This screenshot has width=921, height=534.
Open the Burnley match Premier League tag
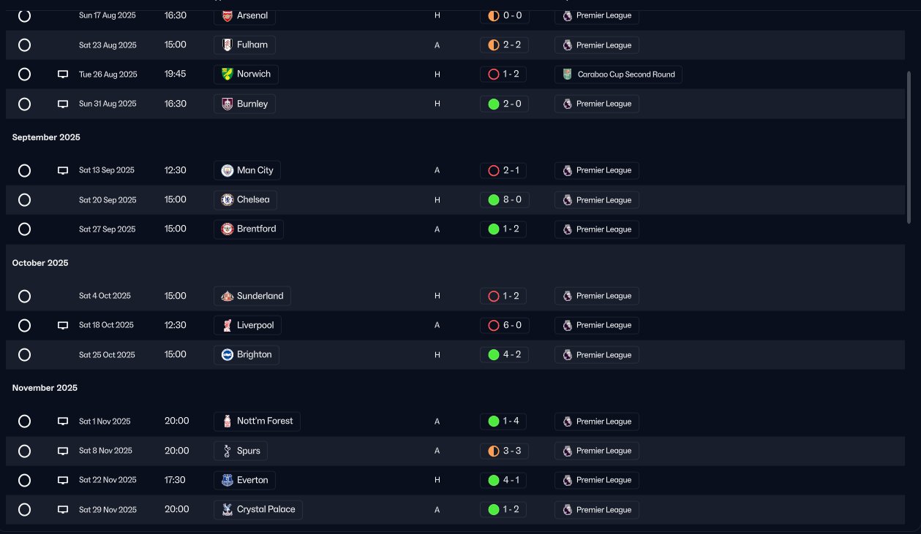click(x=597, y=104)
